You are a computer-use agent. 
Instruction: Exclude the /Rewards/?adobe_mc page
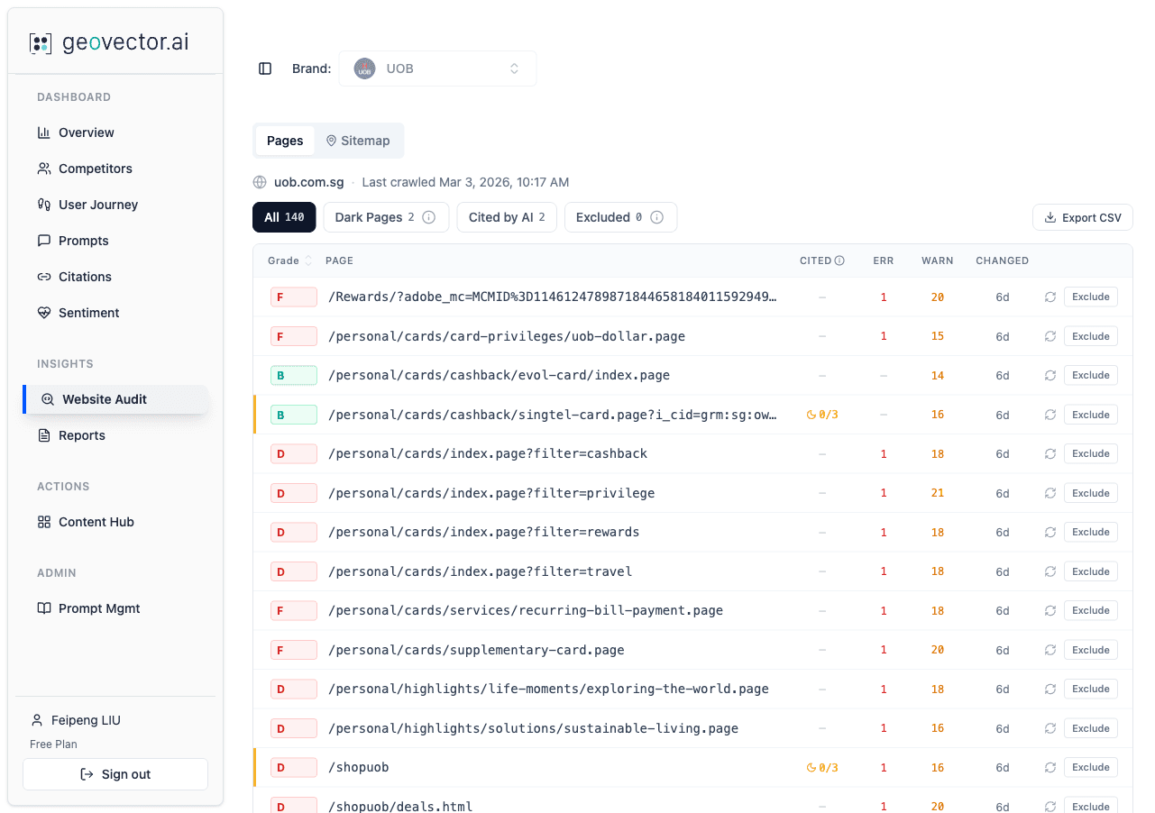click(1091, 297)
